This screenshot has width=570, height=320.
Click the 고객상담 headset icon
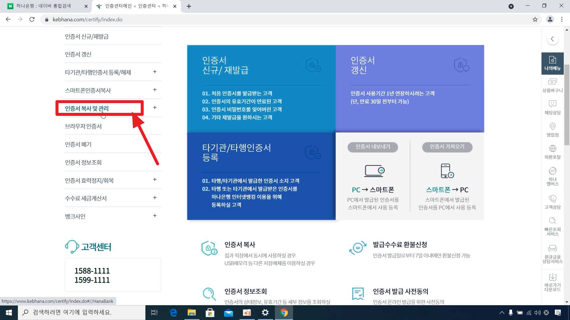(552, 202)
